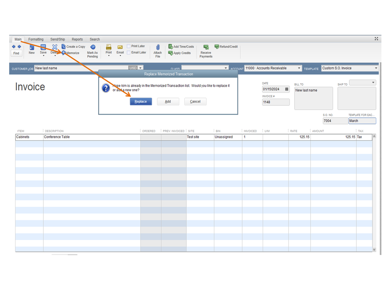Open the Email dropdown arrow
This screenshot has height=290, width=386.
click(121, 56)
